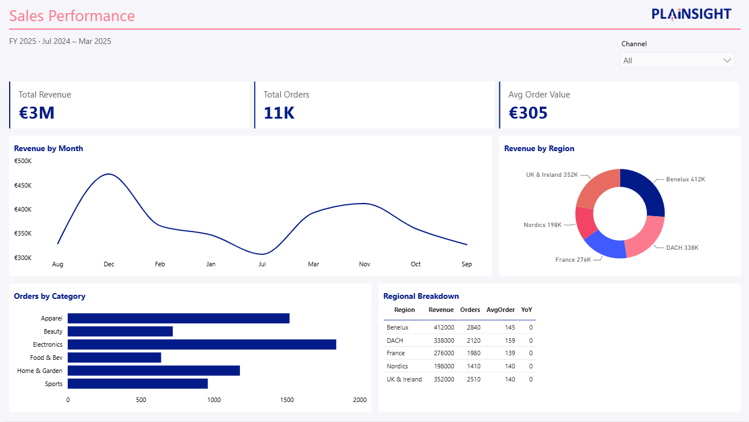Click the Benelux 412K donut label
The width and height of the screenshot is (749, 422).
point(685,179)
